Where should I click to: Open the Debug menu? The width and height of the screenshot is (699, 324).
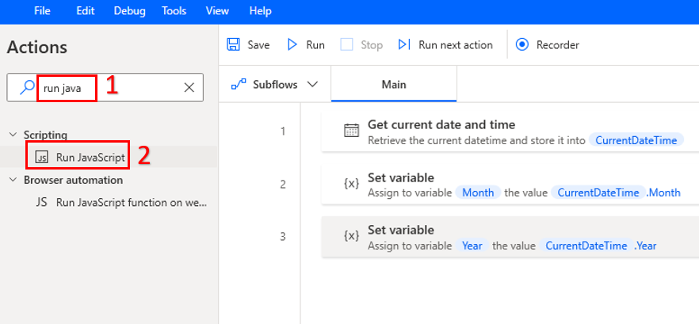(129, 11)
